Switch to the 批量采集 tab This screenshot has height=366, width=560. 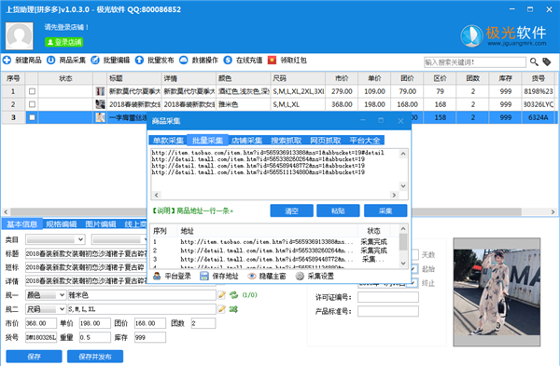coord(207,141)
